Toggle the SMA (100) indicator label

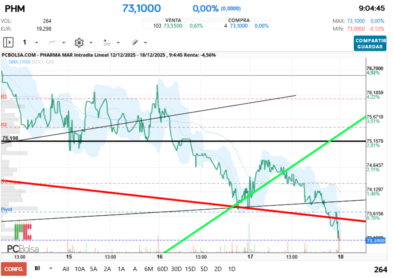coord(19,62)
